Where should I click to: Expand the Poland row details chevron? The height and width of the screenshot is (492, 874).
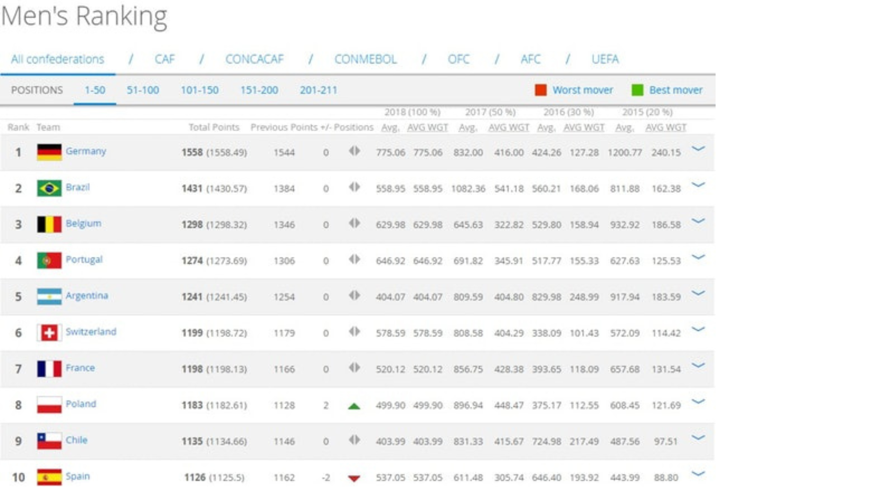[698, 401]
